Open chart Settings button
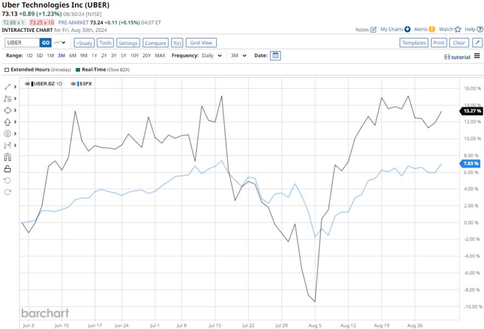The height and width of the screenshot is (329, 484). tap(128, 43)
